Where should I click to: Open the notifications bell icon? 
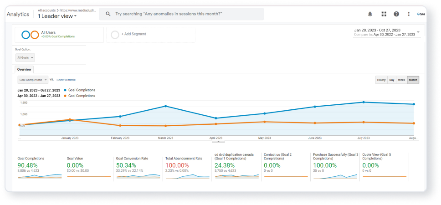point(370,14)
